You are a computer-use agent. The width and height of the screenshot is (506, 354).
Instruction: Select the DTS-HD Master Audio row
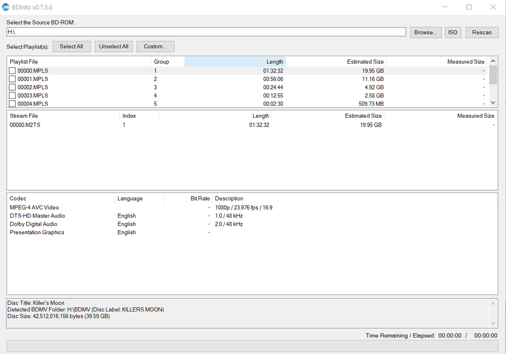point(252,216)
